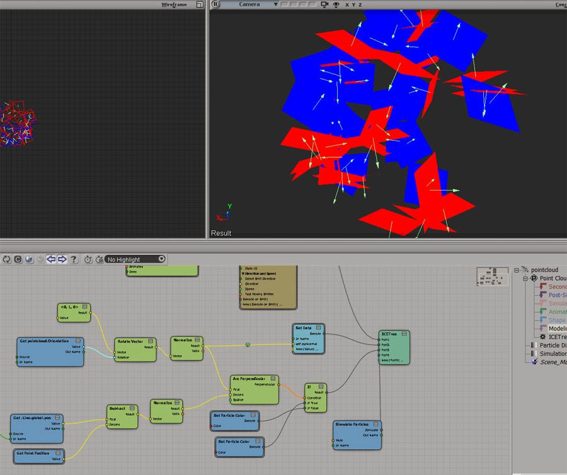The width and height of the screenshot is (567, 475).
Task: Click the refresh icon in ICE toolbar
Action: click(x=7, y=259)
